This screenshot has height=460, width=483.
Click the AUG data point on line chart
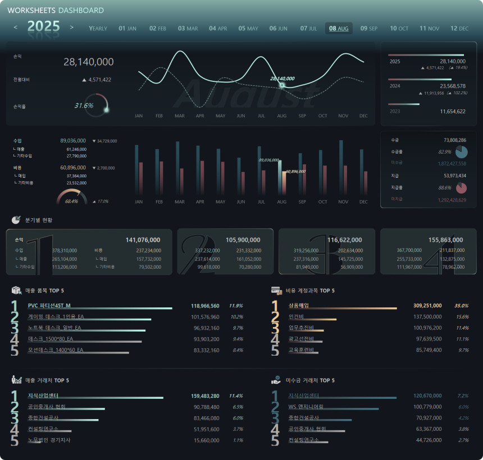coord(282,86)
